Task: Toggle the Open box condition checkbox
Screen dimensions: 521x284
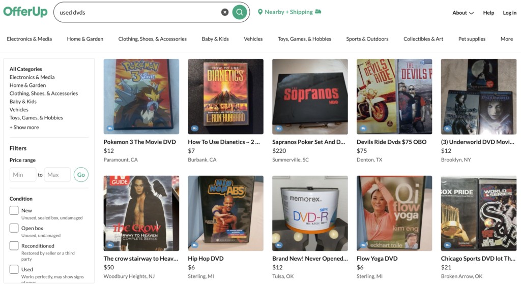Action: pos(14,228)
